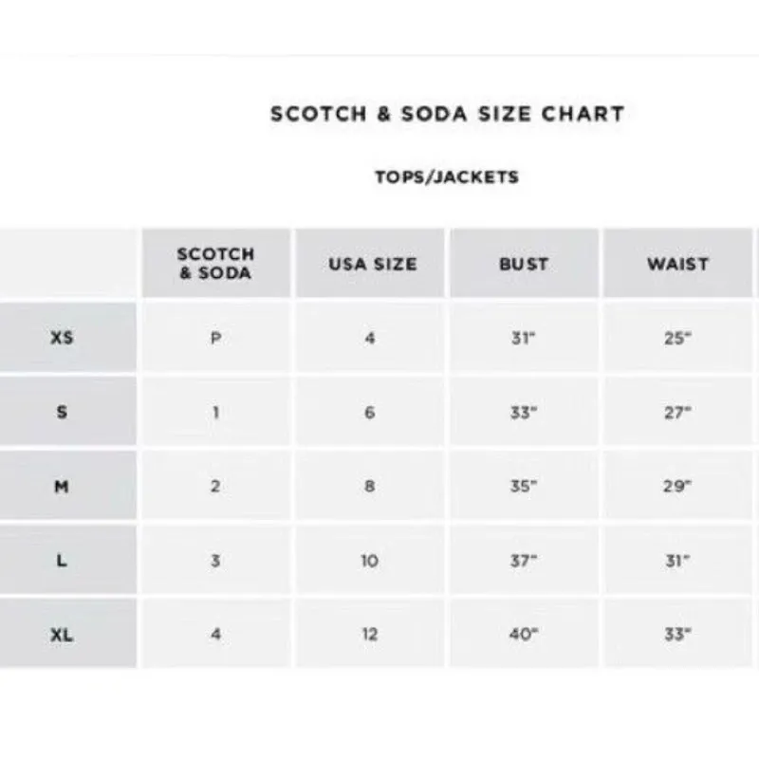Click USA size 12 cell

(x=370, y=634)
